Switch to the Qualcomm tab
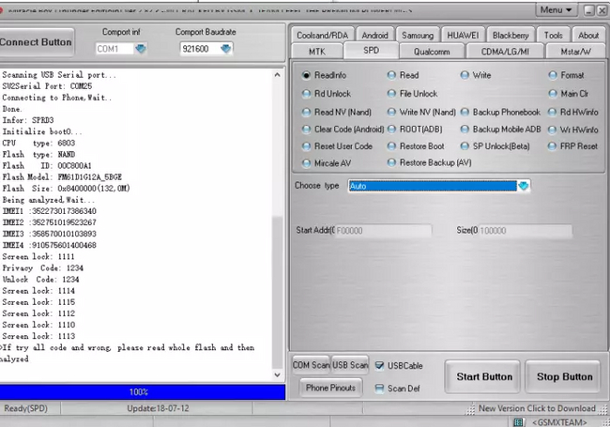610x427 pixels. [431, 51]
